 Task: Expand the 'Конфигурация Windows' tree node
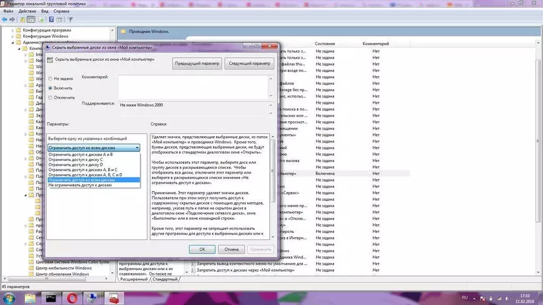13,37
